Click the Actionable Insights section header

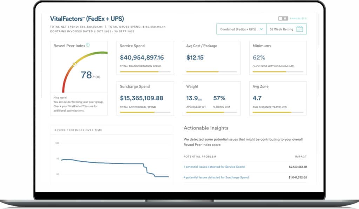[206, 128]
